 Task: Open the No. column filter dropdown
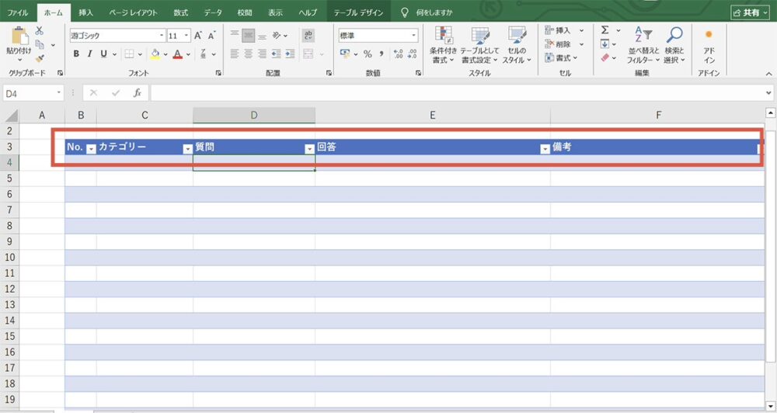click(x=91, y=149)
